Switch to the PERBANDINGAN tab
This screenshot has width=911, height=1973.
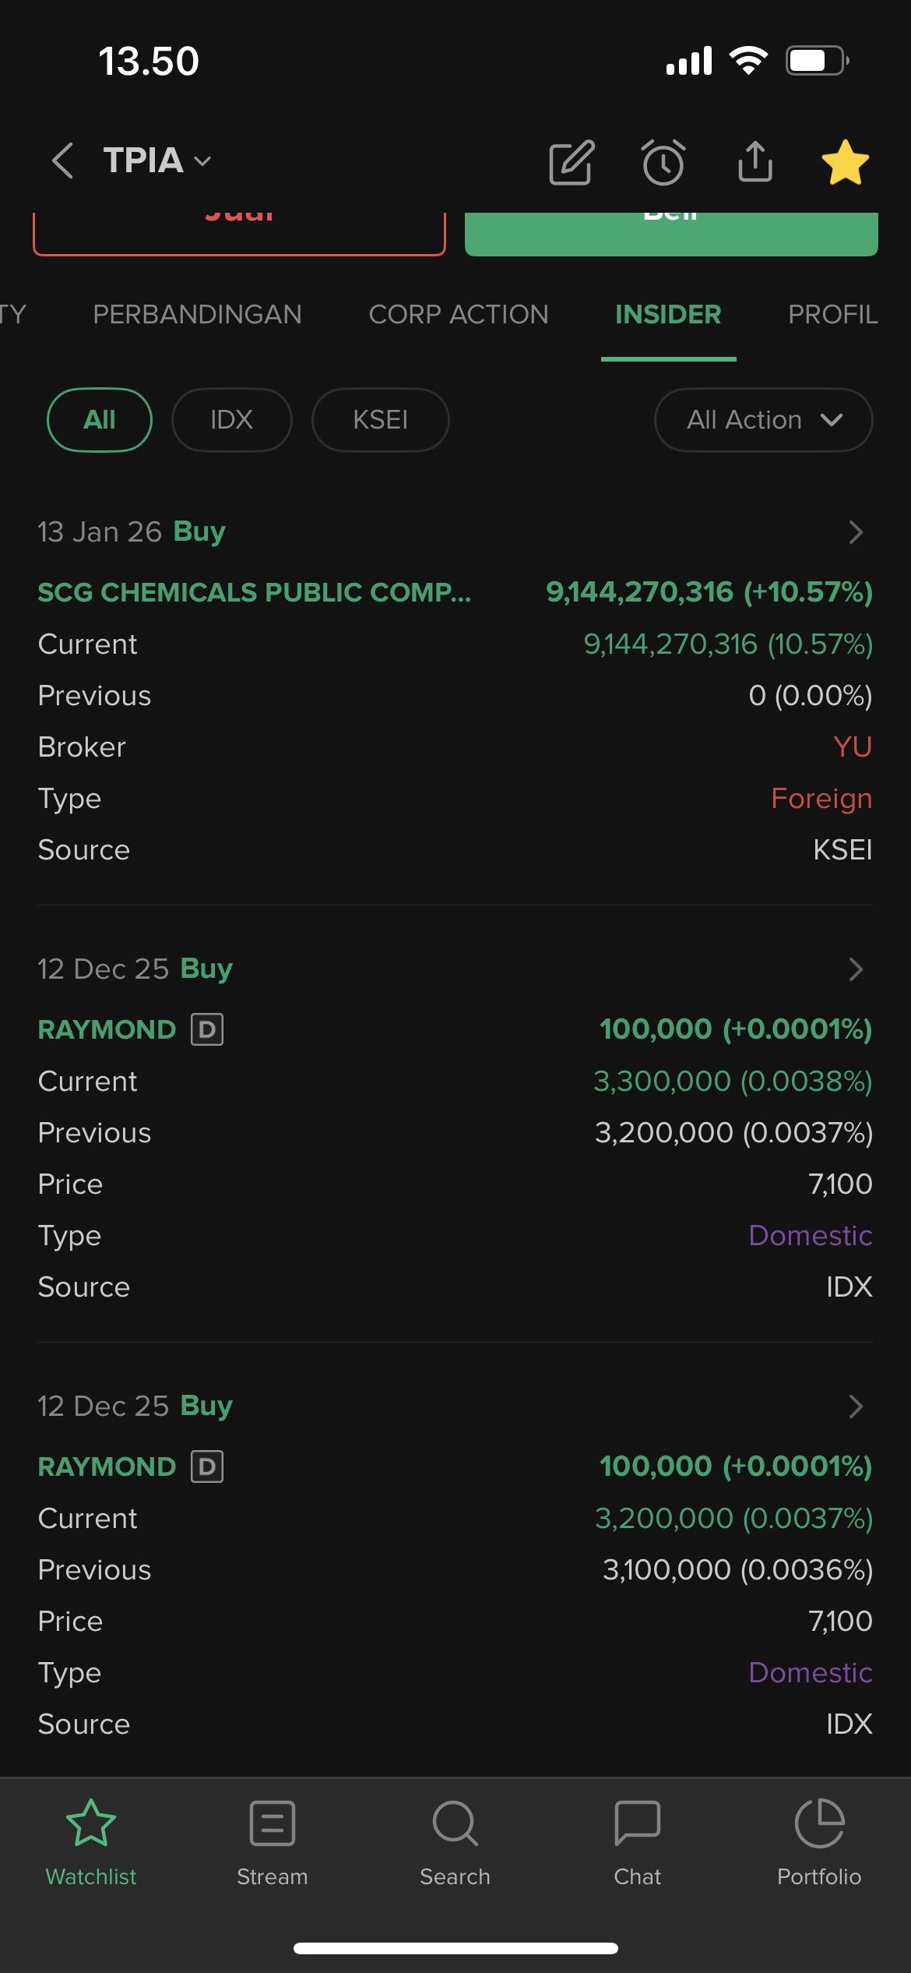pyautogui.click(x=197, y=315)
